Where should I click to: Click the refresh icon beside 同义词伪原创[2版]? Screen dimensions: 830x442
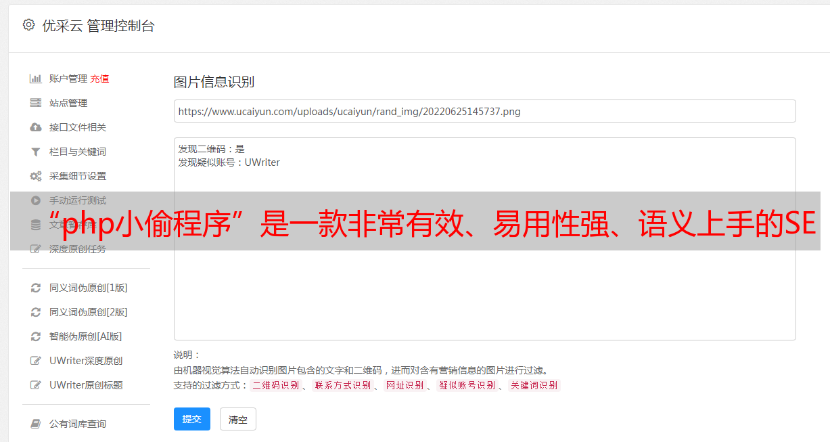point(36,312)
